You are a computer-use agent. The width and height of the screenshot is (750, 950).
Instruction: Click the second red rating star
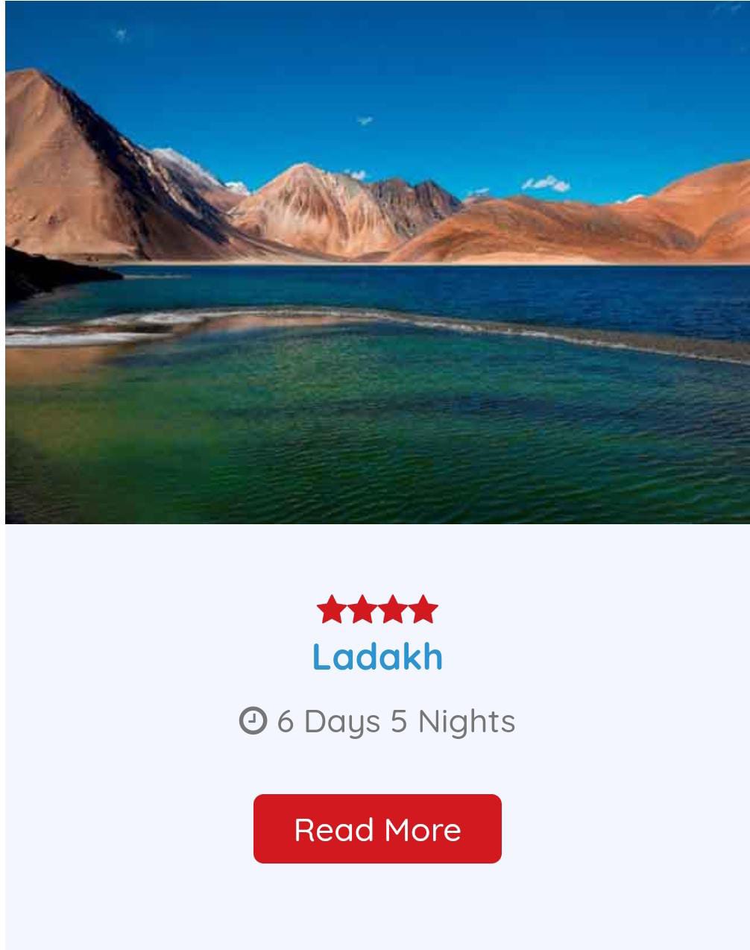pos(362,610)
